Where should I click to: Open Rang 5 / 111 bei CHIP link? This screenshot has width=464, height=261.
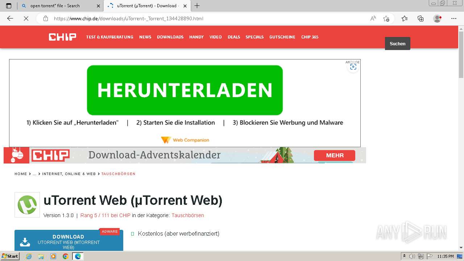pos(105,215)
